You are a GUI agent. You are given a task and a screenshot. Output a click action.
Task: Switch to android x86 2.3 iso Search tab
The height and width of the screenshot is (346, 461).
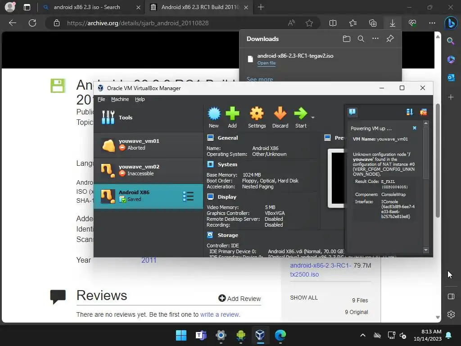click(x=91, y=7)
